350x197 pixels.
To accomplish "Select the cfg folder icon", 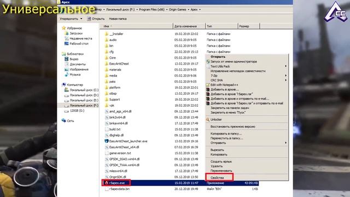I will pos(107,52).
